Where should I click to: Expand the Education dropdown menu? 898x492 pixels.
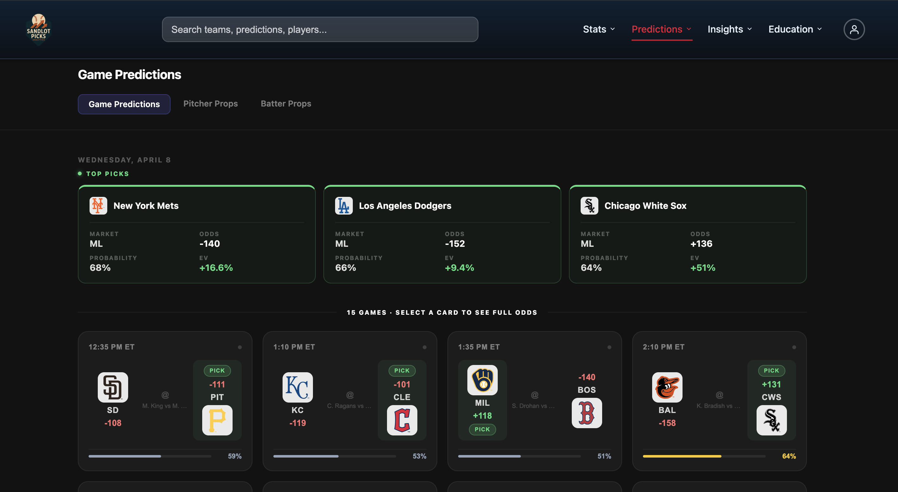[795, 29]
